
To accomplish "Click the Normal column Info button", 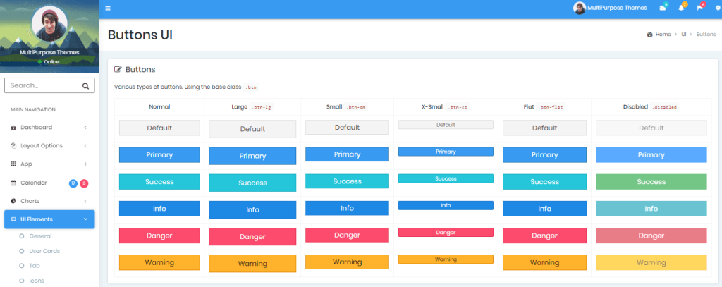I will click(x=159, y=209).
